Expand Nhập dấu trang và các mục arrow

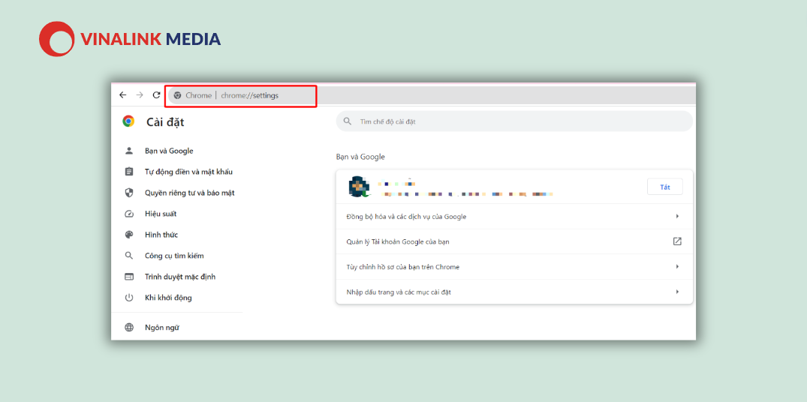677,292
